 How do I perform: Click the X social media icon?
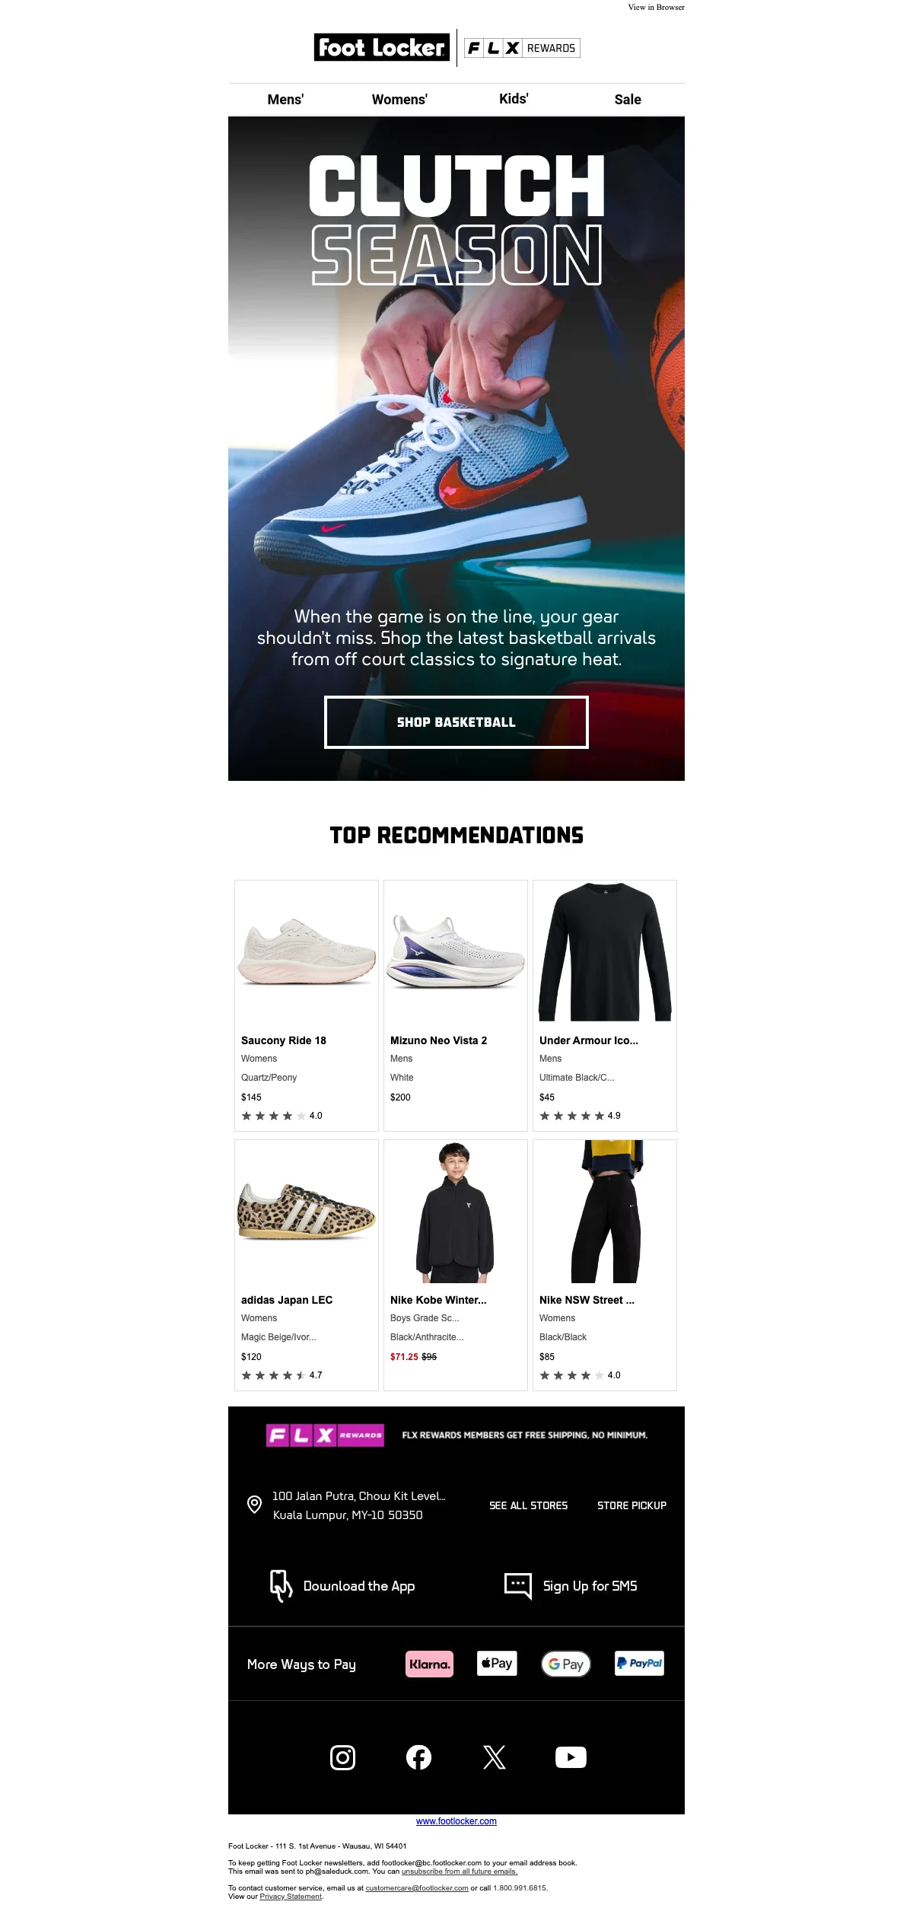click(x=495, y=1757)
